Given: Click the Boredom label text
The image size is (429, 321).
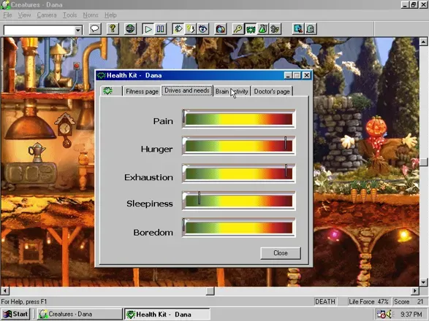Looking at the screenshot, I should (x=153, y=233).
